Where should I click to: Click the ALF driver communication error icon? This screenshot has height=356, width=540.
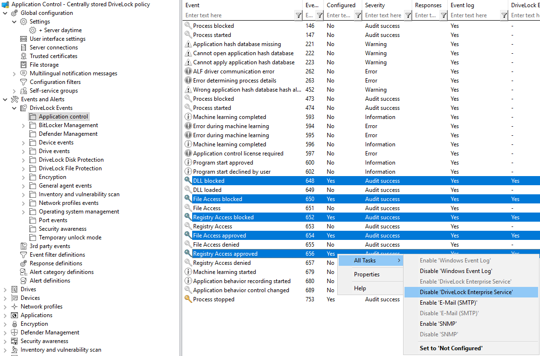[188, 71]
